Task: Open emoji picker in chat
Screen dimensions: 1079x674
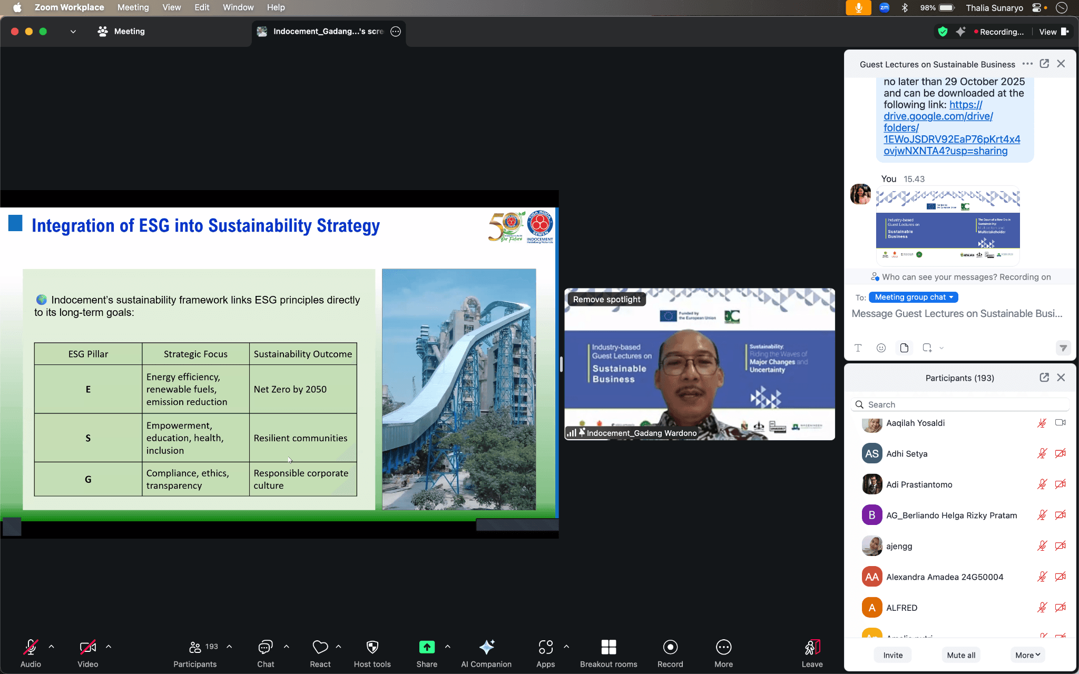Action: tap(881, 348)
